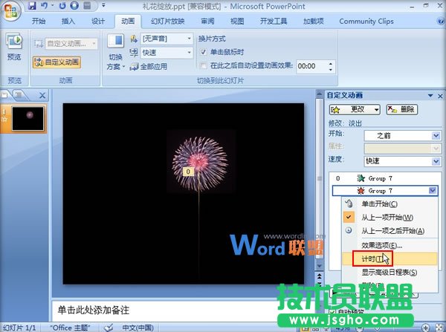Open the 切换方案 transition scheme gallery
Screen dimensions: 446x332
pyautogui.click(x=115, y=52)
